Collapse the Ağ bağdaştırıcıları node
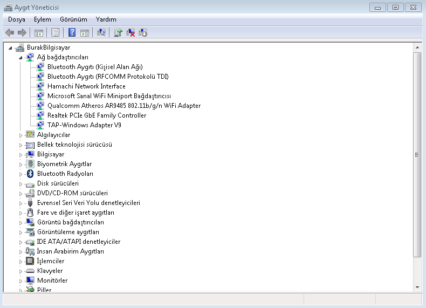 (x=20, y=58)
